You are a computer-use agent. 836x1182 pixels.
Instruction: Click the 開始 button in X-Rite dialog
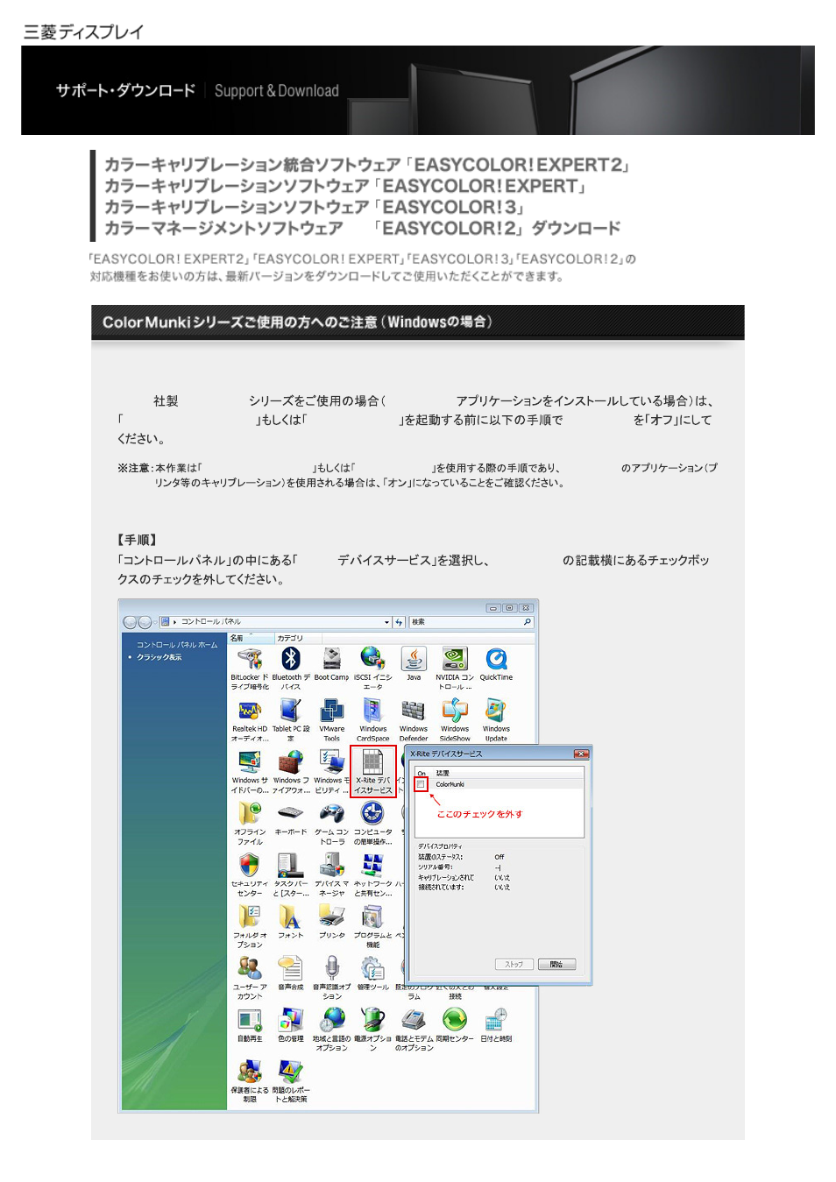[x=556, y=964]
